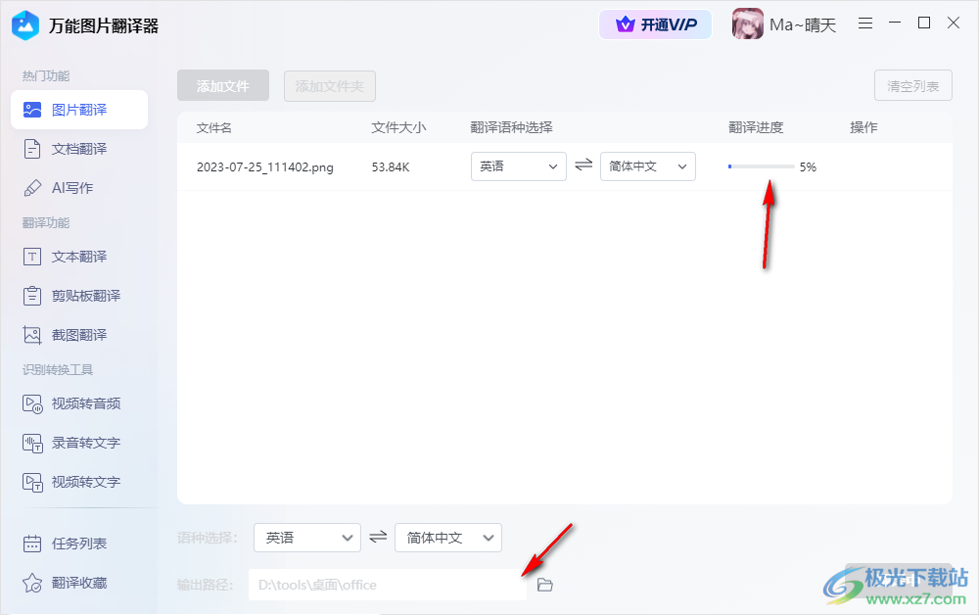Open the hamburger main menu icon
This screenshot has width=979, height=615.
point(865,24)
